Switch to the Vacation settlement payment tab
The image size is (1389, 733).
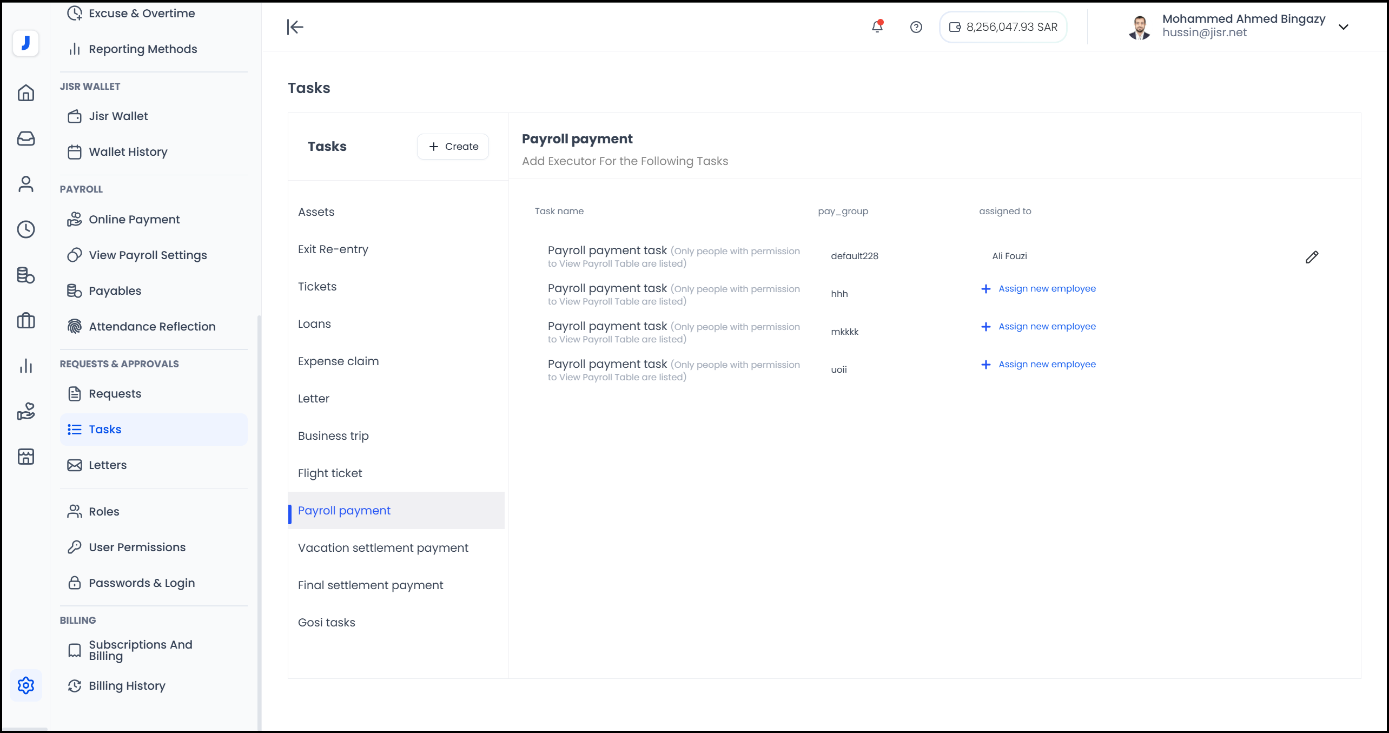click(383, 547)
